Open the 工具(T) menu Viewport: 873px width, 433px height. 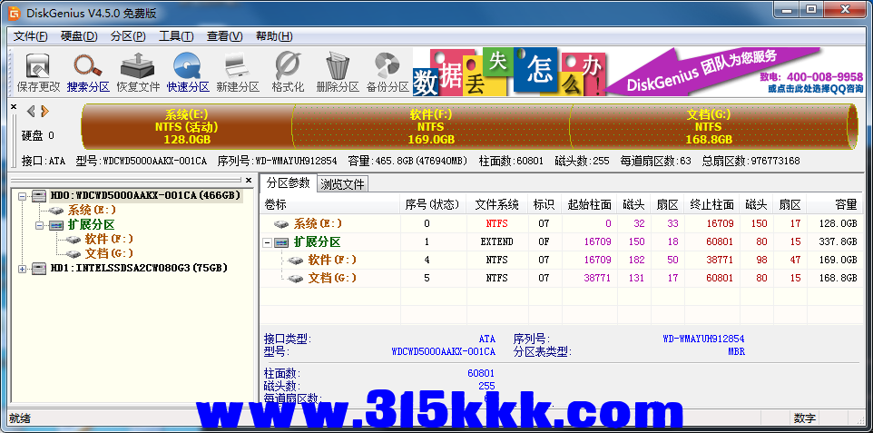pyautogui.click(x=175, y=36)
